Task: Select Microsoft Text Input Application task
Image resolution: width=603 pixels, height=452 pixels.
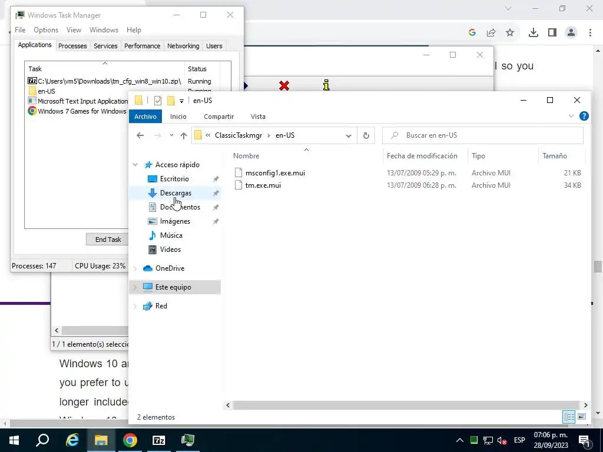Action: pos(78,101)
